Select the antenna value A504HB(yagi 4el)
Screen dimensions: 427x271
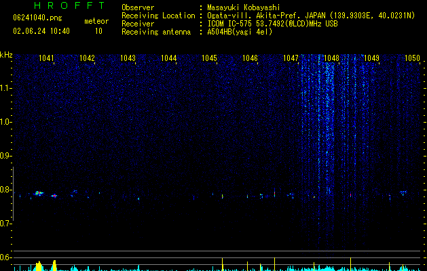[x=240, y=32]
